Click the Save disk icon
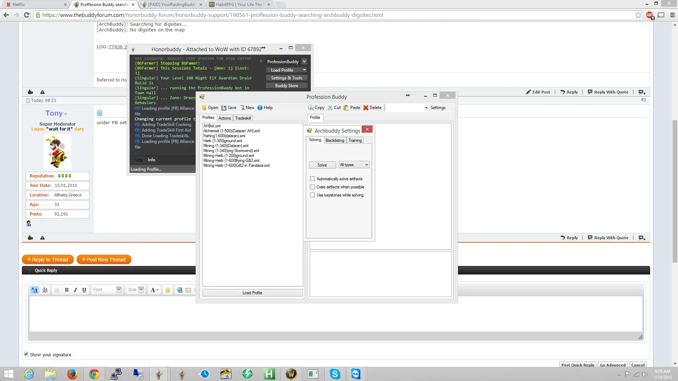 (x=224, y=108)
